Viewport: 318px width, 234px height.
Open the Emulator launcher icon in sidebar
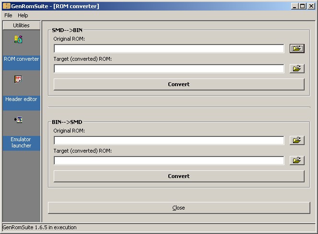pyautogui.click(x=18, y=120)
